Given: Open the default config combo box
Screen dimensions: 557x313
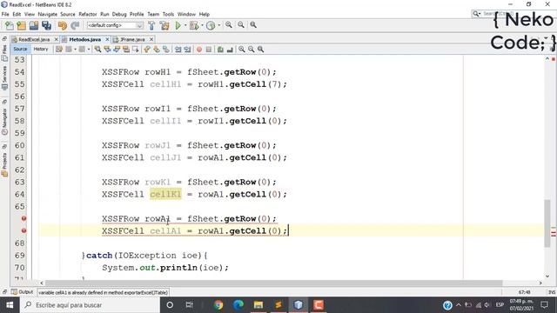Looking at the screenshot, I should (x=115, y=25).
